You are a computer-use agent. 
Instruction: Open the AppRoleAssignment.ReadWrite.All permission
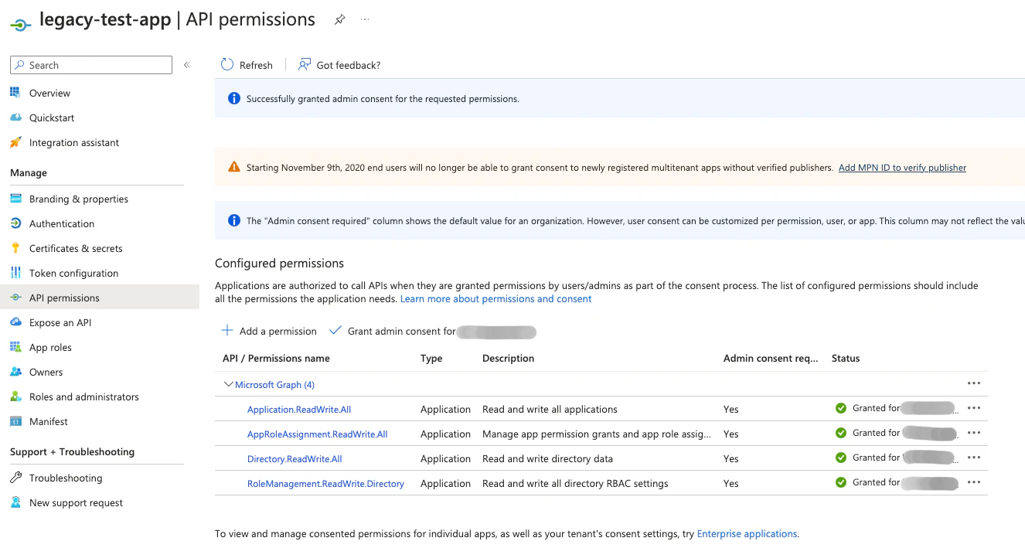317,434
